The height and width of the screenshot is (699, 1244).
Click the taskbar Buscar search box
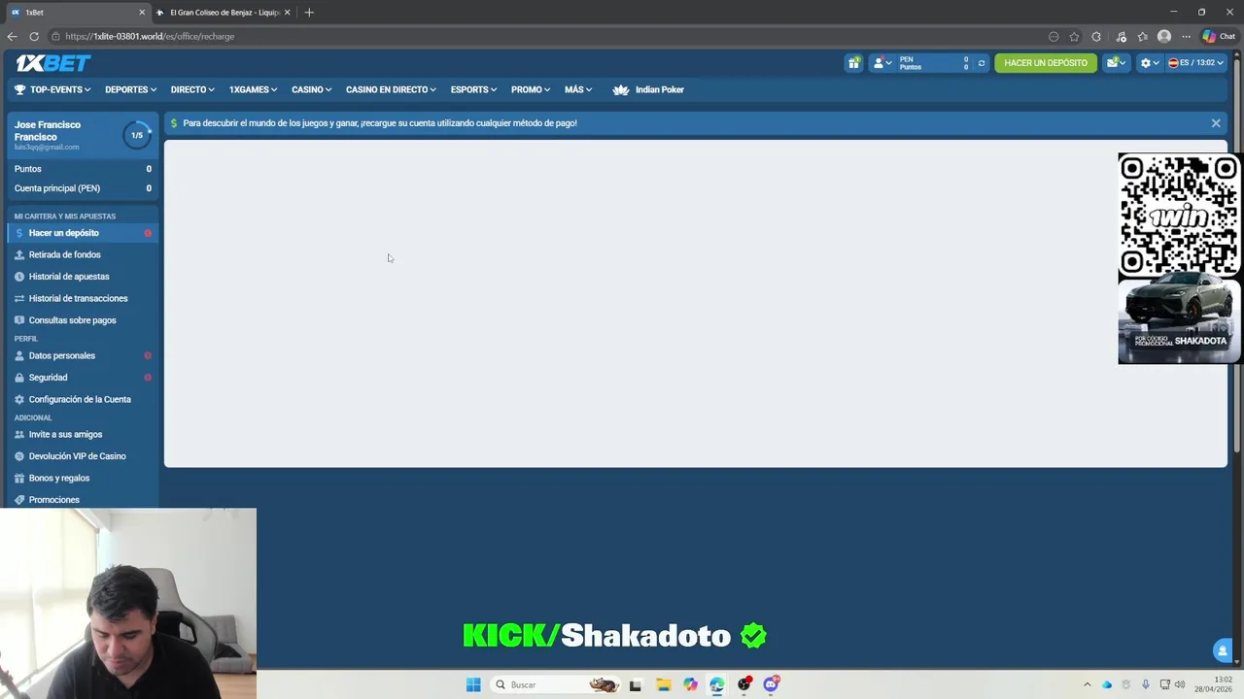point(556,684)
